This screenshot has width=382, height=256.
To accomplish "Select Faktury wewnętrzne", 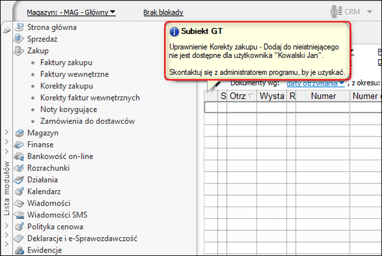I will [74, 74].
